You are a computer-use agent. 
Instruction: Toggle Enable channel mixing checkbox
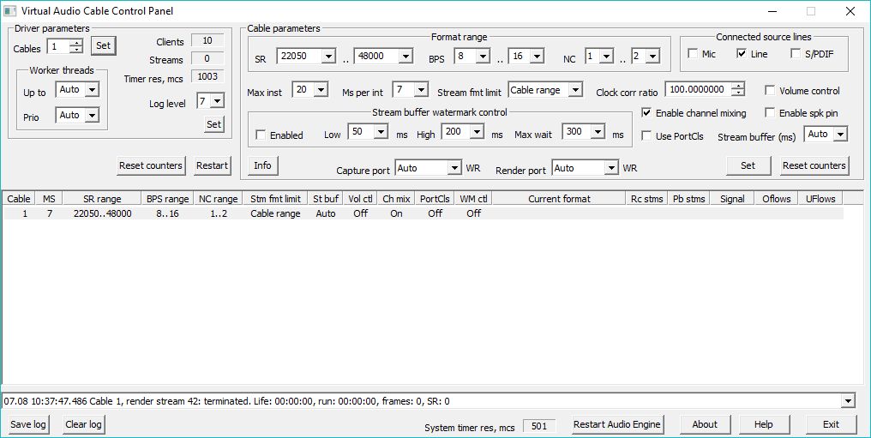click(x=646, y=112)
